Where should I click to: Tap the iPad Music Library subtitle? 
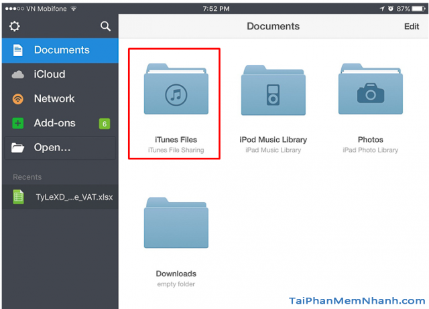[273, 150]
